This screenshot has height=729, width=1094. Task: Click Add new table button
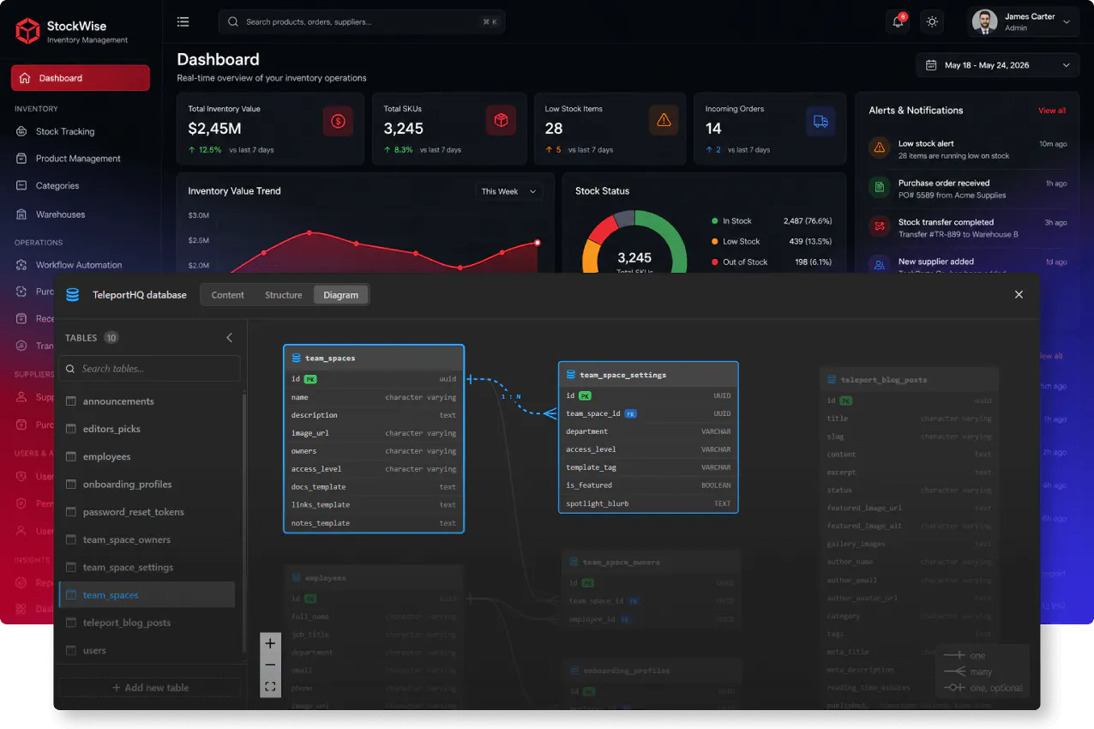pyautogui.click(x=150, y=688)
